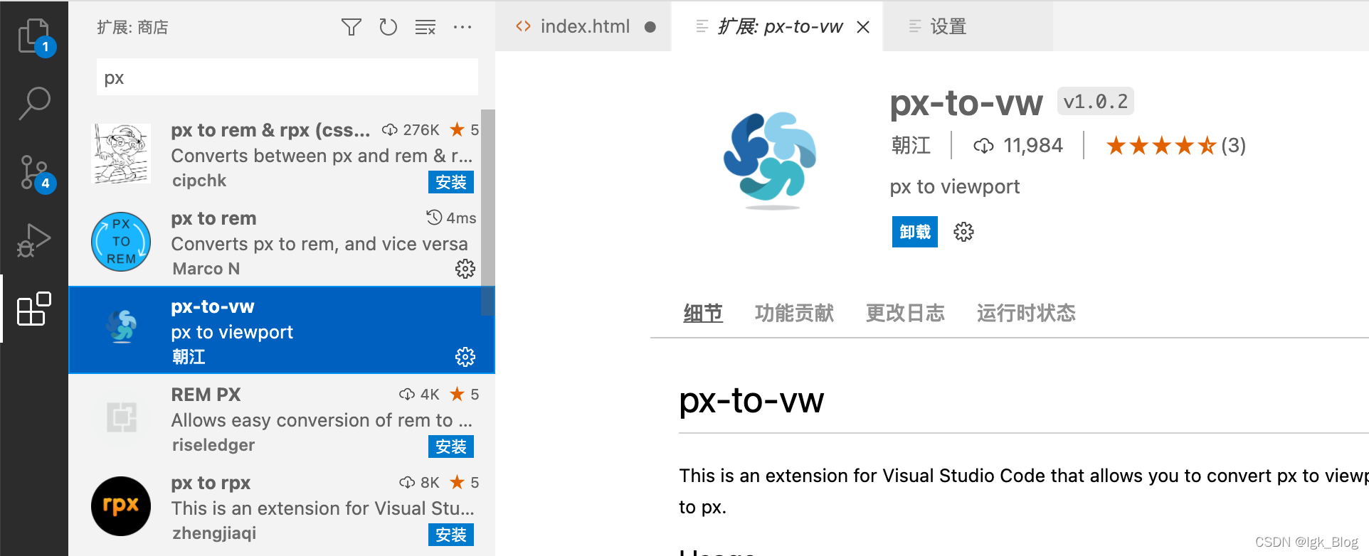Click the px to viewport description in details

(x=955, y=187)
